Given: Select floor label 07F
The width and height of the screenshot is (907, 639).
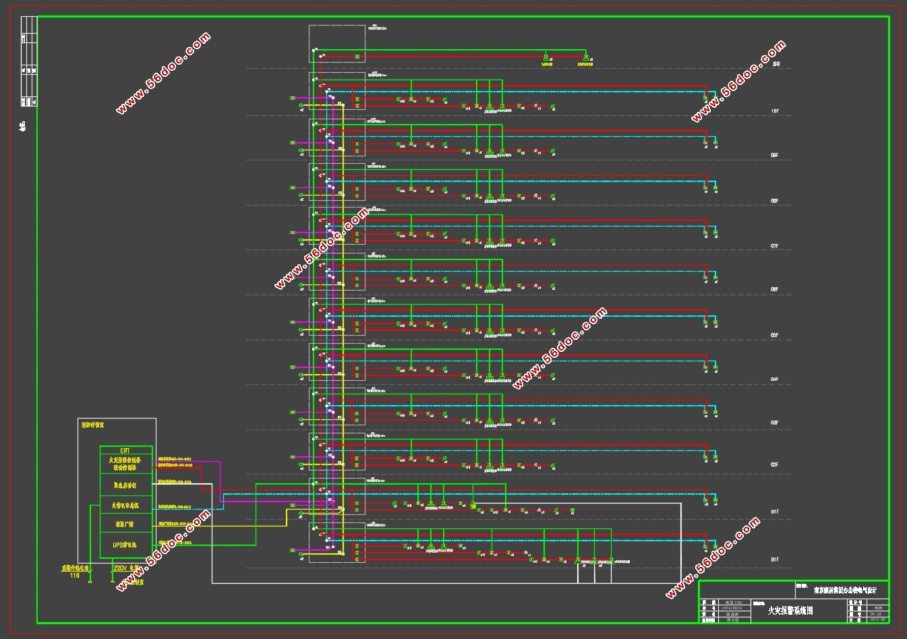Looking at the screenshot, I should 775,247.
